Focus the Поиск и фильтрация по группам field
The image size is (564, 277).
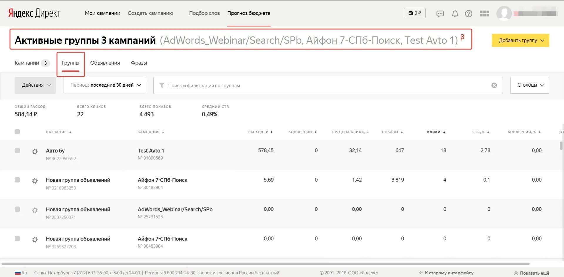(328, 85)
